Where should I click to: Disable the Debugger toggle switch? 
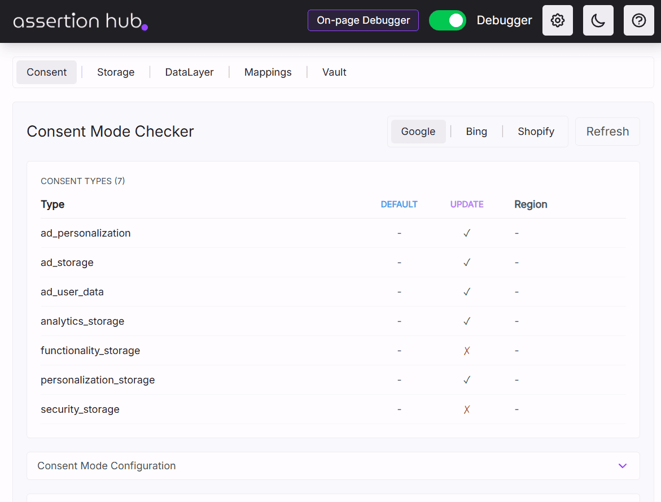click(448, 20)
